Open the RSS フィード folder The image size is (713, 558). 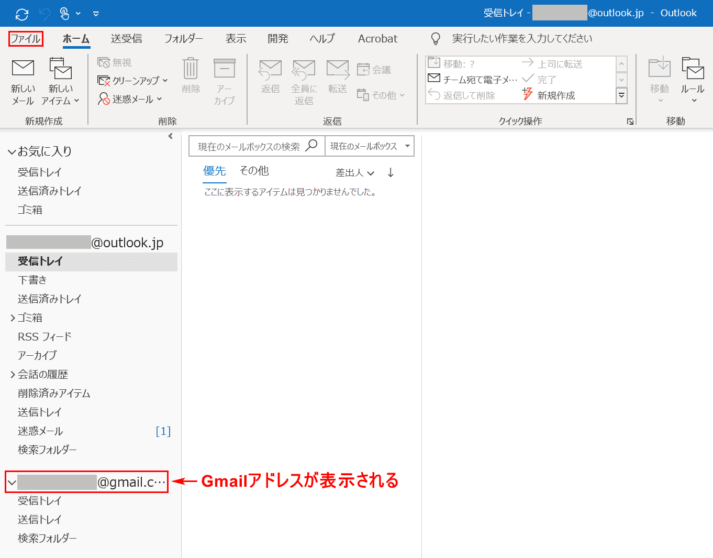[x=44, y=336]
